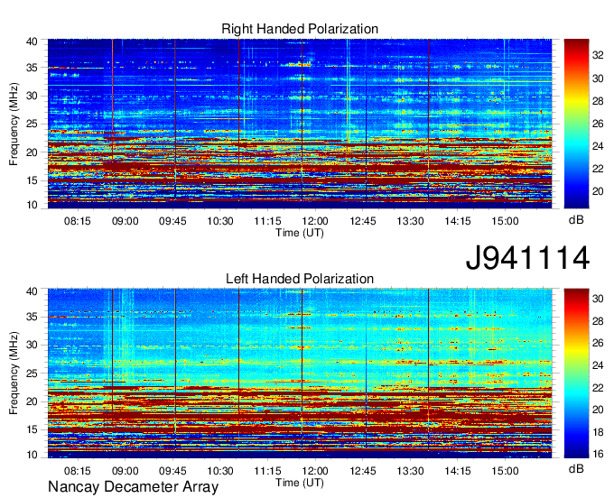Click '08:15' time tick on Left Handed plot

point(78,471)
